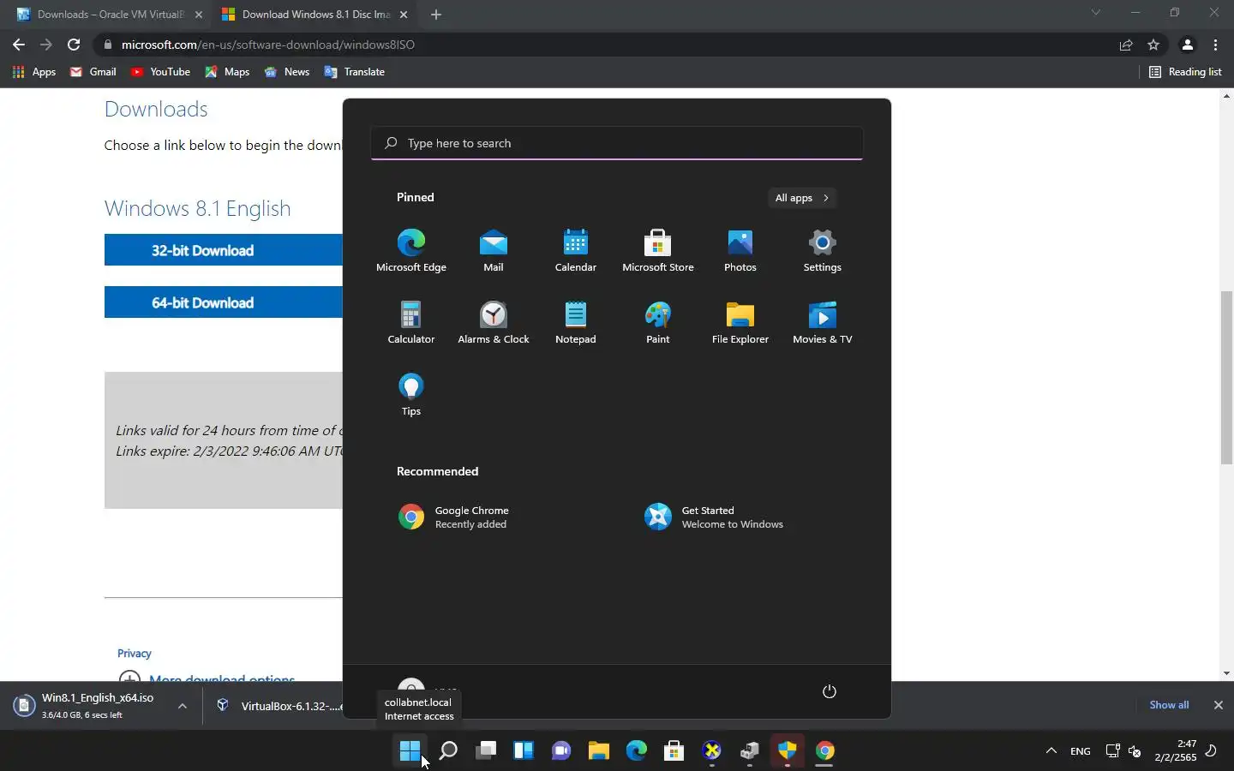
Task: Open Microsoft Edge from pinned apps
Action: [x=411, y=250]
